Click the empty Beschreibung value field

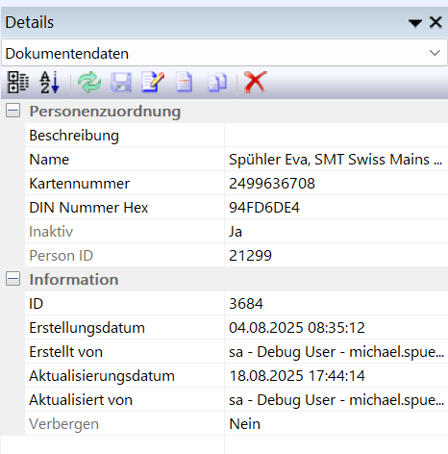point(336,136)
